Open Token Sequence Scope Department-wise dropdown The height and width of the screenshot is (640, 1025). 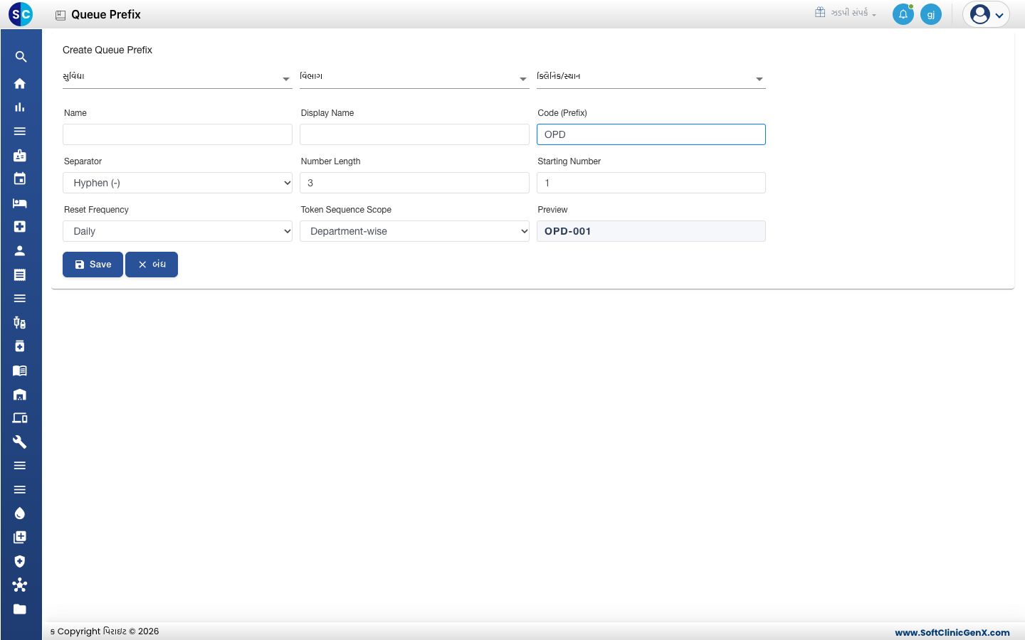[414, 231]
